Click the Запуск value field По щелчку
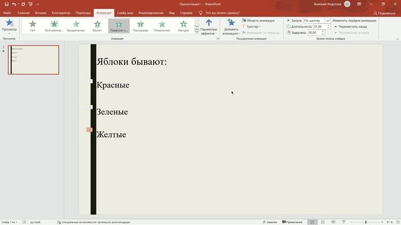Viewport: 401px width, 225px height. point(314,21)
